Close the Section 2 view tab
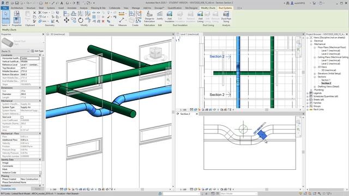 tap(196, 114)
